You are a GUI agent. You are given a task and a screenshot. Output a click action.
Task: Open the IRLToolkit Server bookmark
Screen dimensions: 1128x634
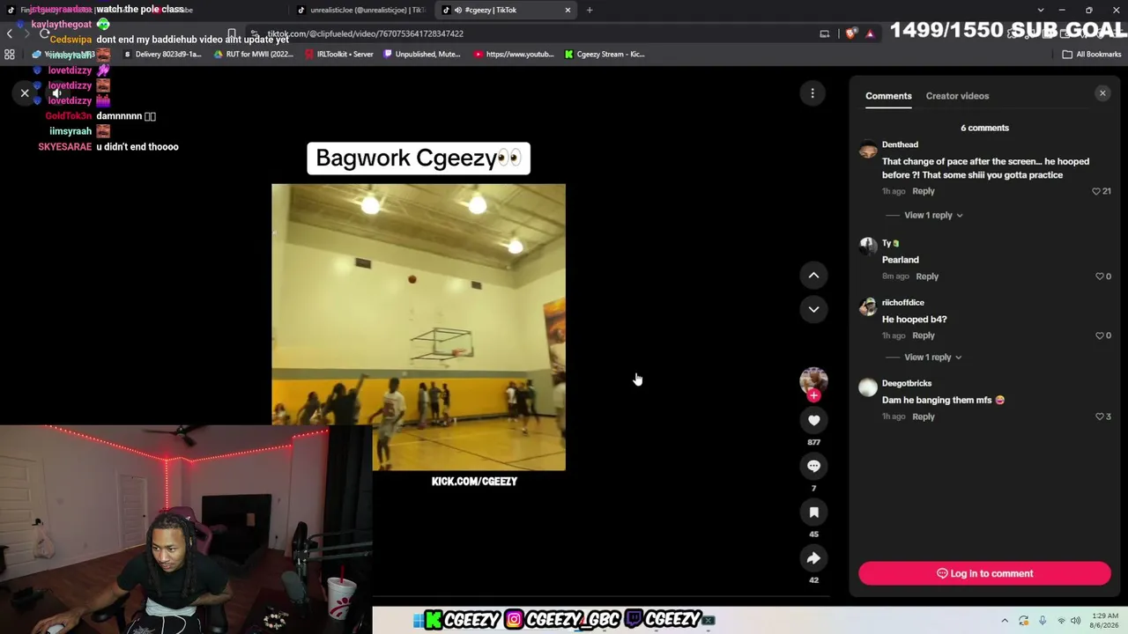tap(339, 54)
